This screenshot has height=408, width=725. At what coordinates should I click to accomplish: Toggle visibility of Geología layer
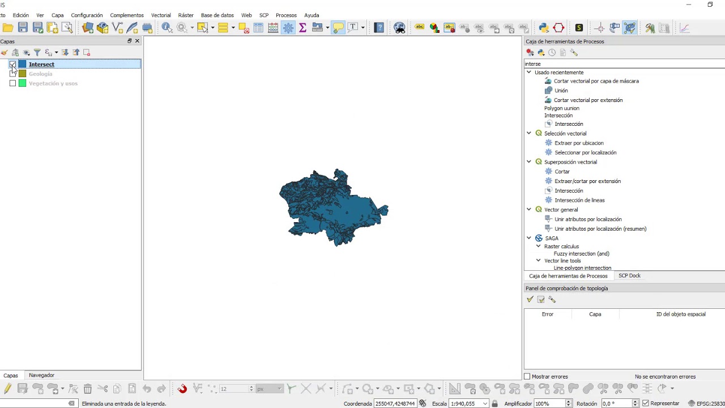click(x=12, y=74)
